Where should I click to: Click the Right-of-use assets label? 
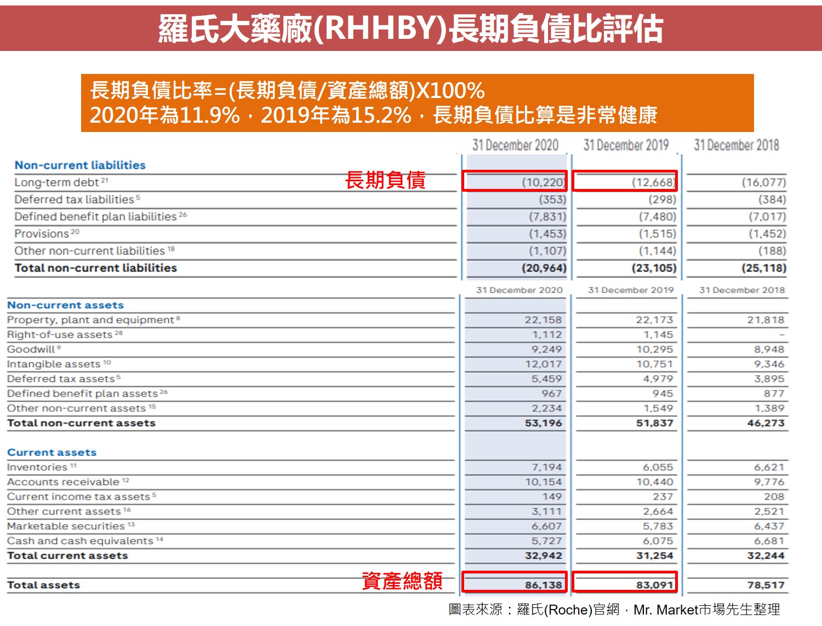(x=65, y=334)
